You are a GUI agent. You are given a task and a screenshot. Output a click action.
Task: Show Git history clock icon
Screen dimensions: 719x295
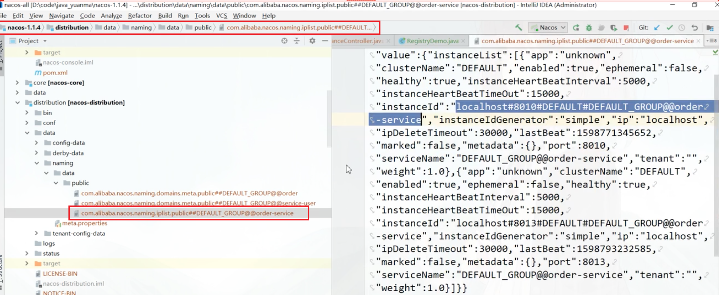pos(681,28)
